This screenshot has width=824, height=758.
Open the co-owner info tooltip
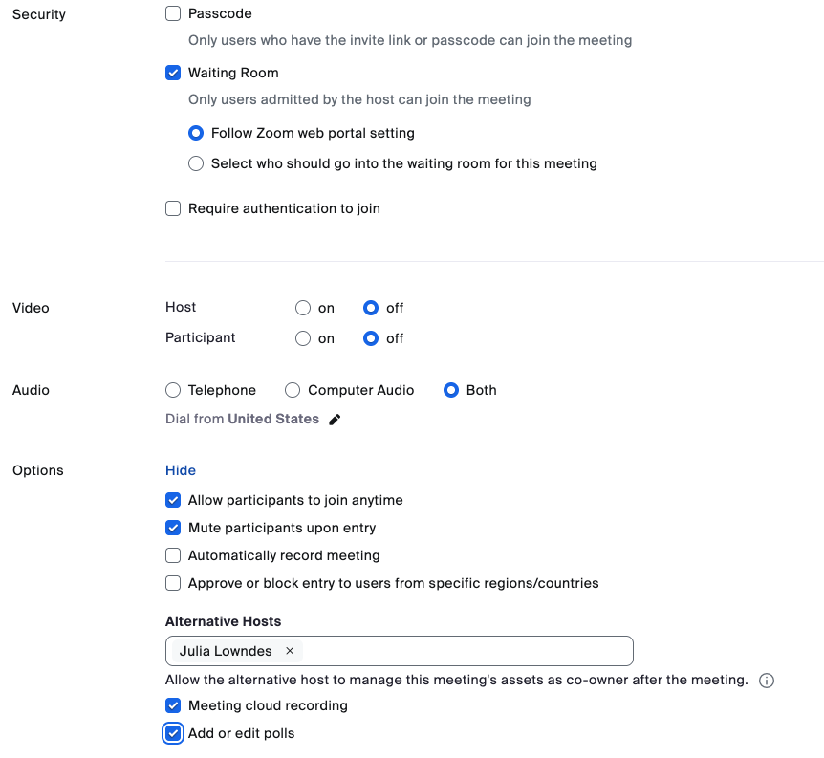point(767,680)
